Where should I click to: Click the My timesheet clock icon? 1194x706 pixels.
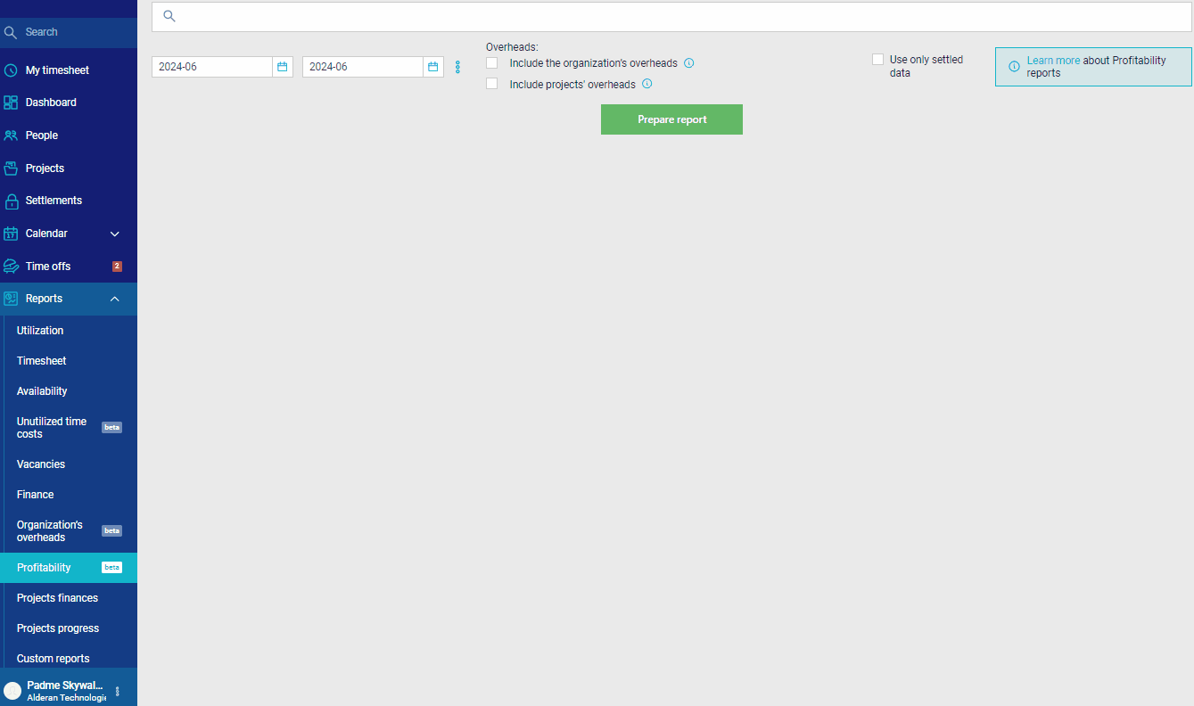[11, 70]
